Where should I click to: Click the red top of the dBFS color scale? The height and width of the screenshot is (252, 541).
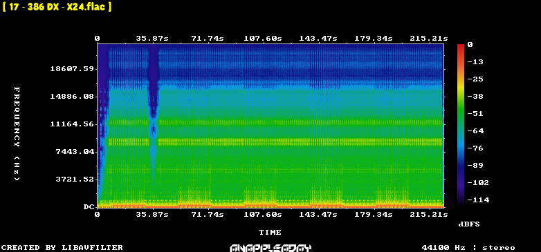(461, 46)
